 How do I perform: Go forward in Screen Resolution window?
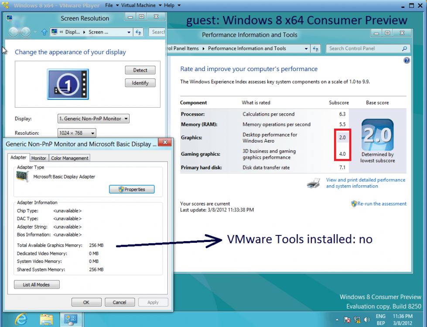[x=26, y=32]
